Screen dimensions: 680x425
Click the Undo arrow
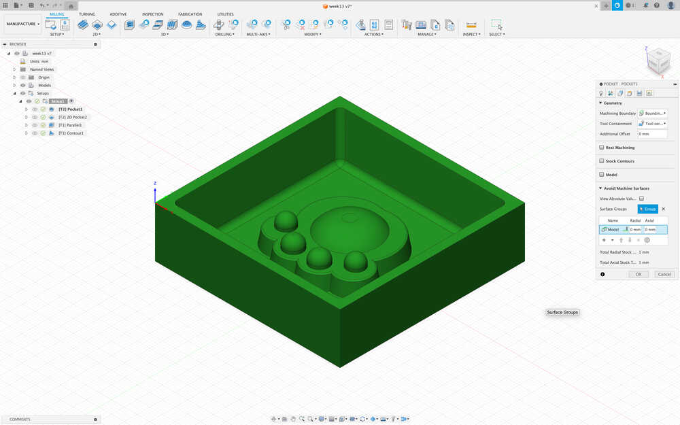[42, 5]
